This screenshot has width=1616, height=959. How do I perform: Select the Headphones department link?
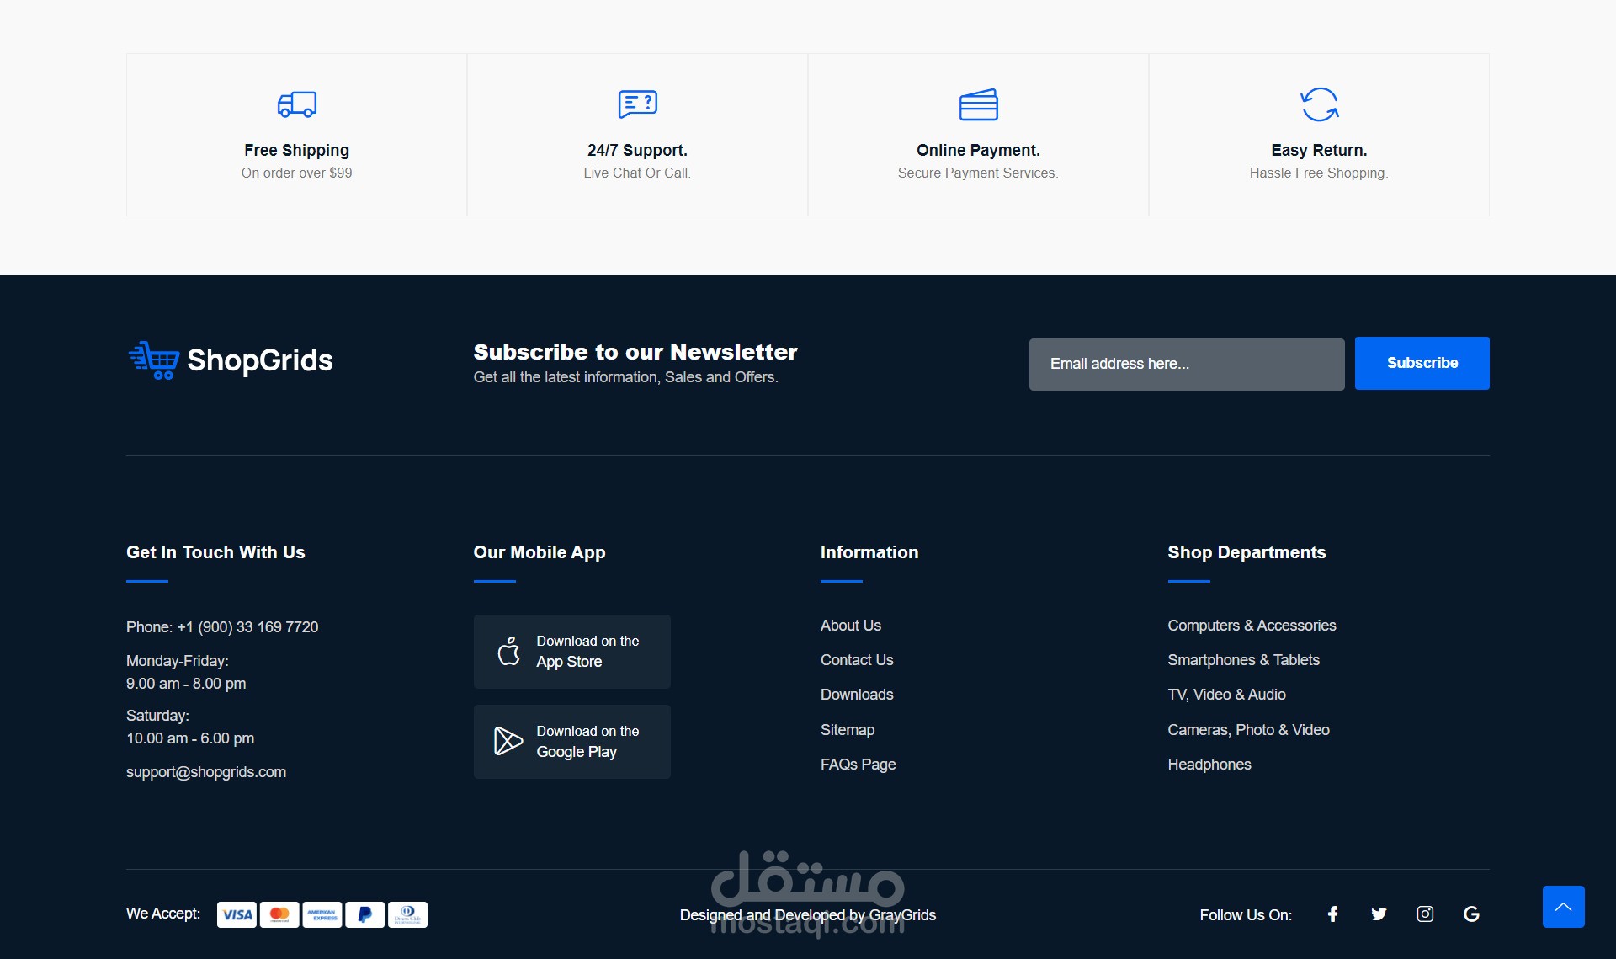[x=1209, y=765]
